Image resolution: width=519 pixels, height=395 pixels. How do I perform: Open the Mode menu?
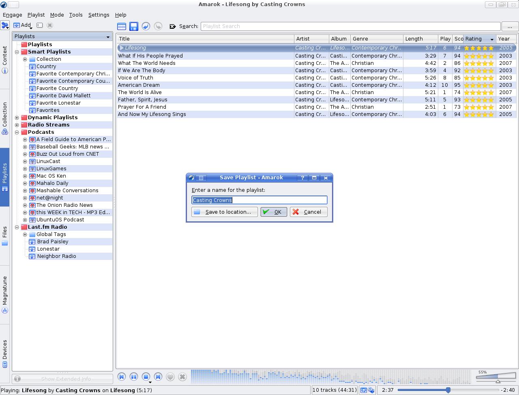coord(57,15)
